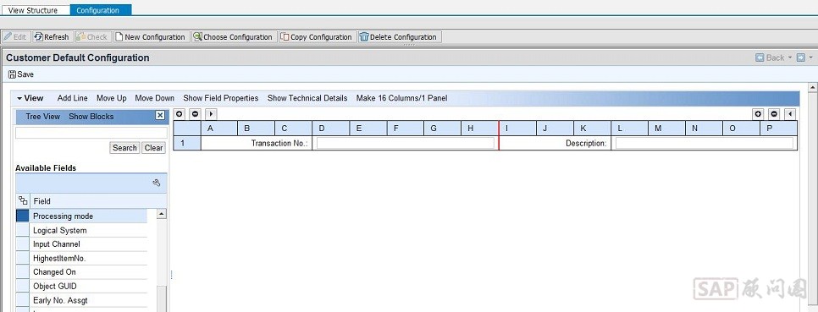This screenshot has height=312, width=818.
Task: Click the Clear button
Action: [x=154, y=148]
